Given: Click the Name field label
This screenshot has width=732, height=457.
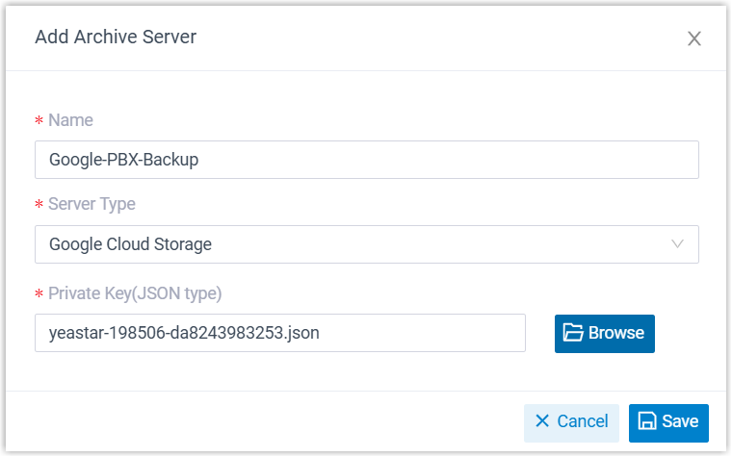Looking at the screenshot, I should click(70, 120).
